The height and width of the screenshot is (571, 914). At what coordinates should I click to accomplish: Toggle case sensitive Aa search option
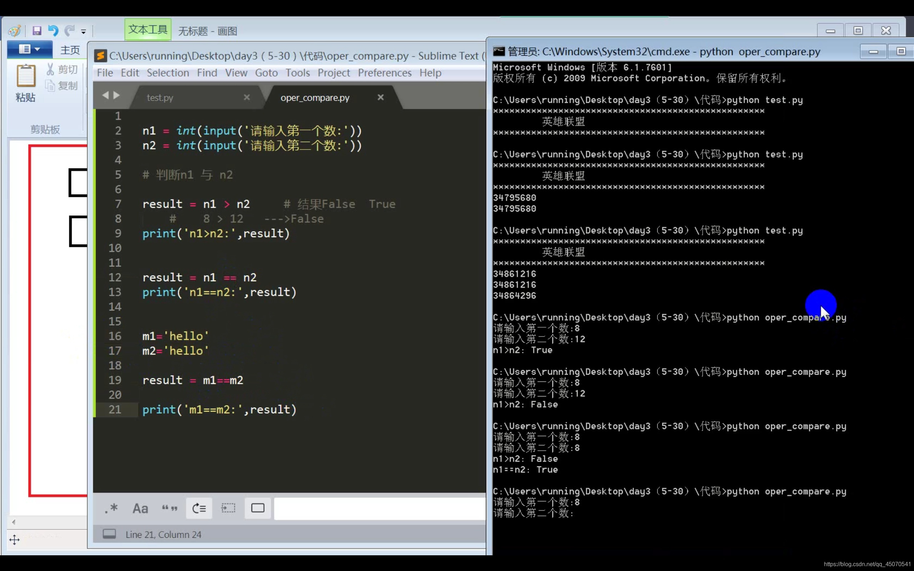point(140,508)
